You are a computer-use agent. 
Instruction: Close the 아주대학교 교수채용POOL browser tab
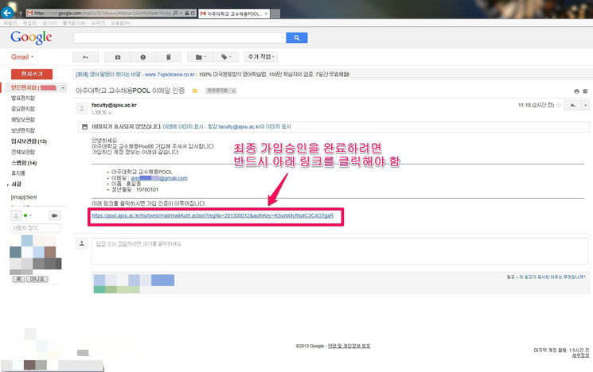(x=266, y=14)
